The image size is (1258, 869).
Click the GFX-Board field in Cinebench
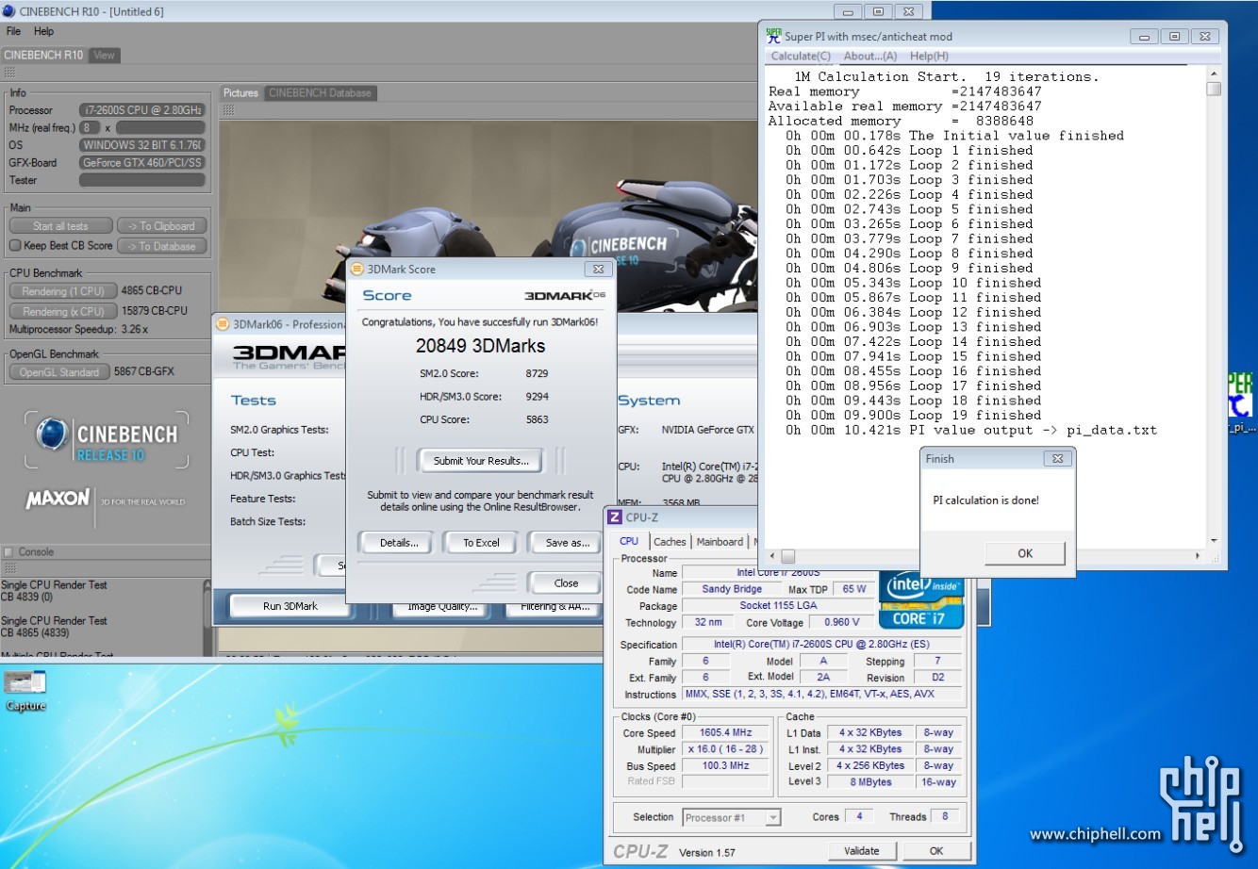tap(142, 162)
